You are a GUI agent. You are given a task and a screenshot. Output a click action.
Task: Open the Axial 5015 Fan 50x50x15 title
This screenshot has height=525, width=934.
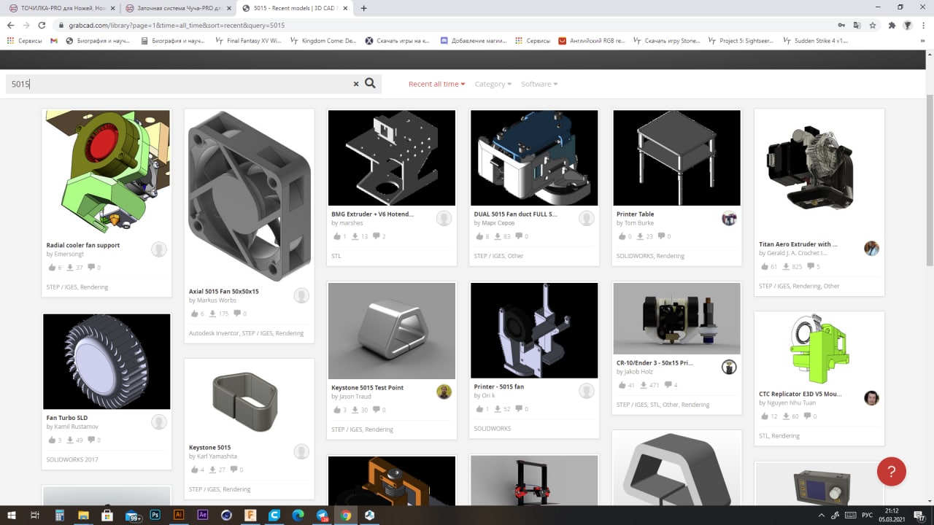tap(223, 291)
